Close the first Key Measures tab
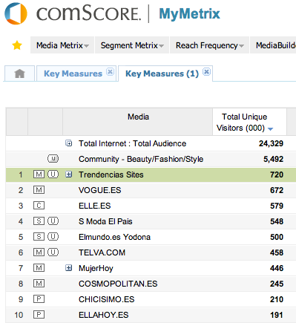 pyautogui.click(x=110, y=72)
